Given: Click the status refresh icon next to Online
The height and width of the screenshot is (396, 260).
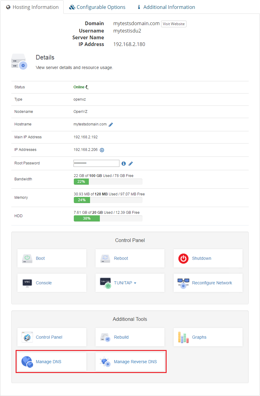Looking at the screenshot, I should coord(87,87).
